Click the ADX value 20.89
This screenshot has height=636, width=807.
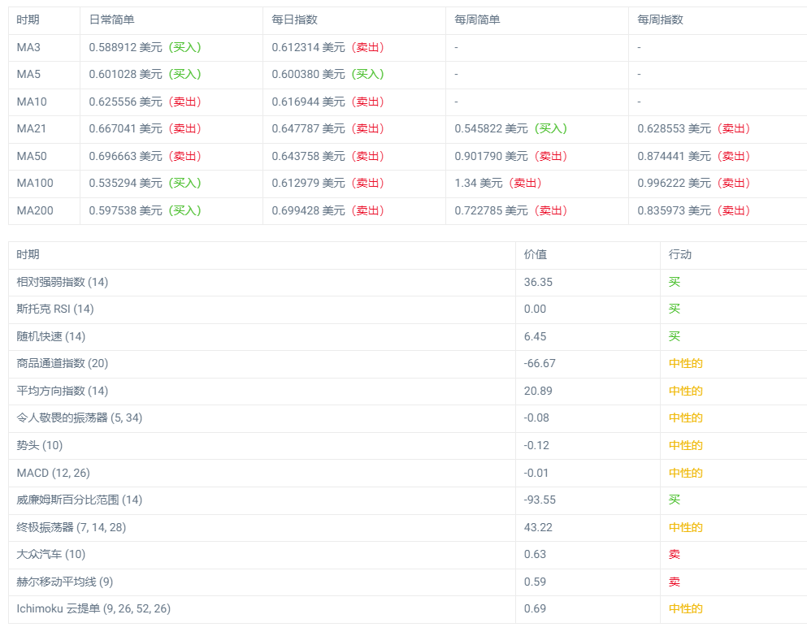tap(538, 391)
